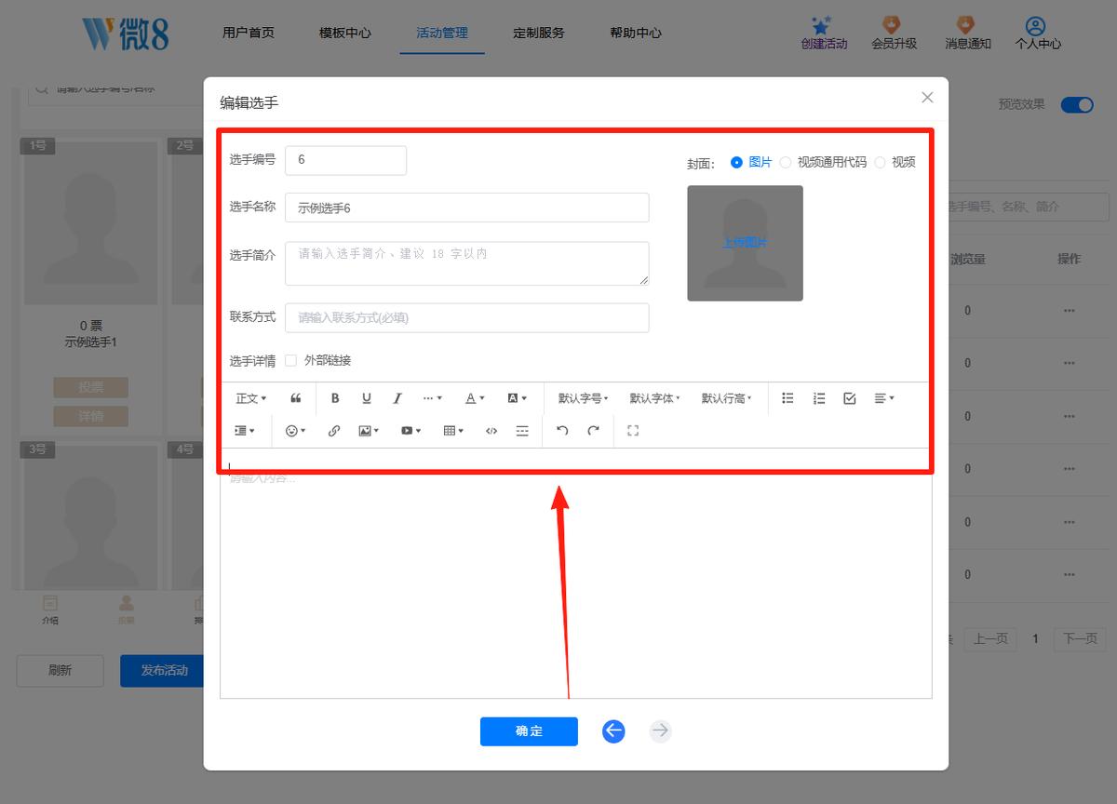1117x804 pixels.
Task: Undo the last edit
Action: click(x=562, y=431)
